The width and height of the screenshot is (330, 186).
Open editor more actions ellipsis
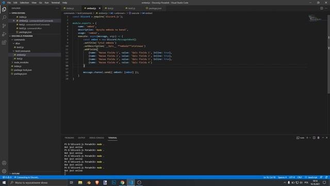point(326,8)
